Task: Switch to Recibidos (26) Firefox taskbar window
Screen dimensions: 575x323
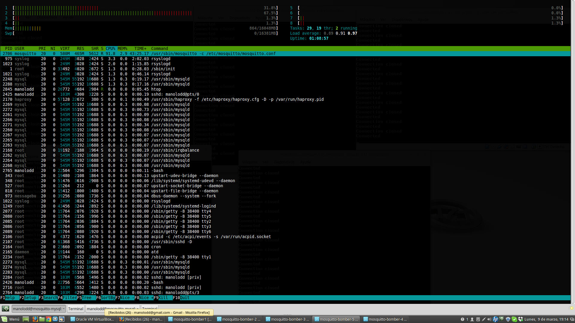Action: (x=141, y=319)
